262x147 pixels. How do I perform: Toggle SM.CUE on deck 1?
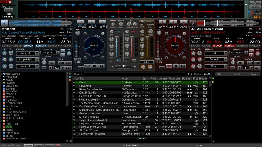pyautogui.click(x=18, y=46)
